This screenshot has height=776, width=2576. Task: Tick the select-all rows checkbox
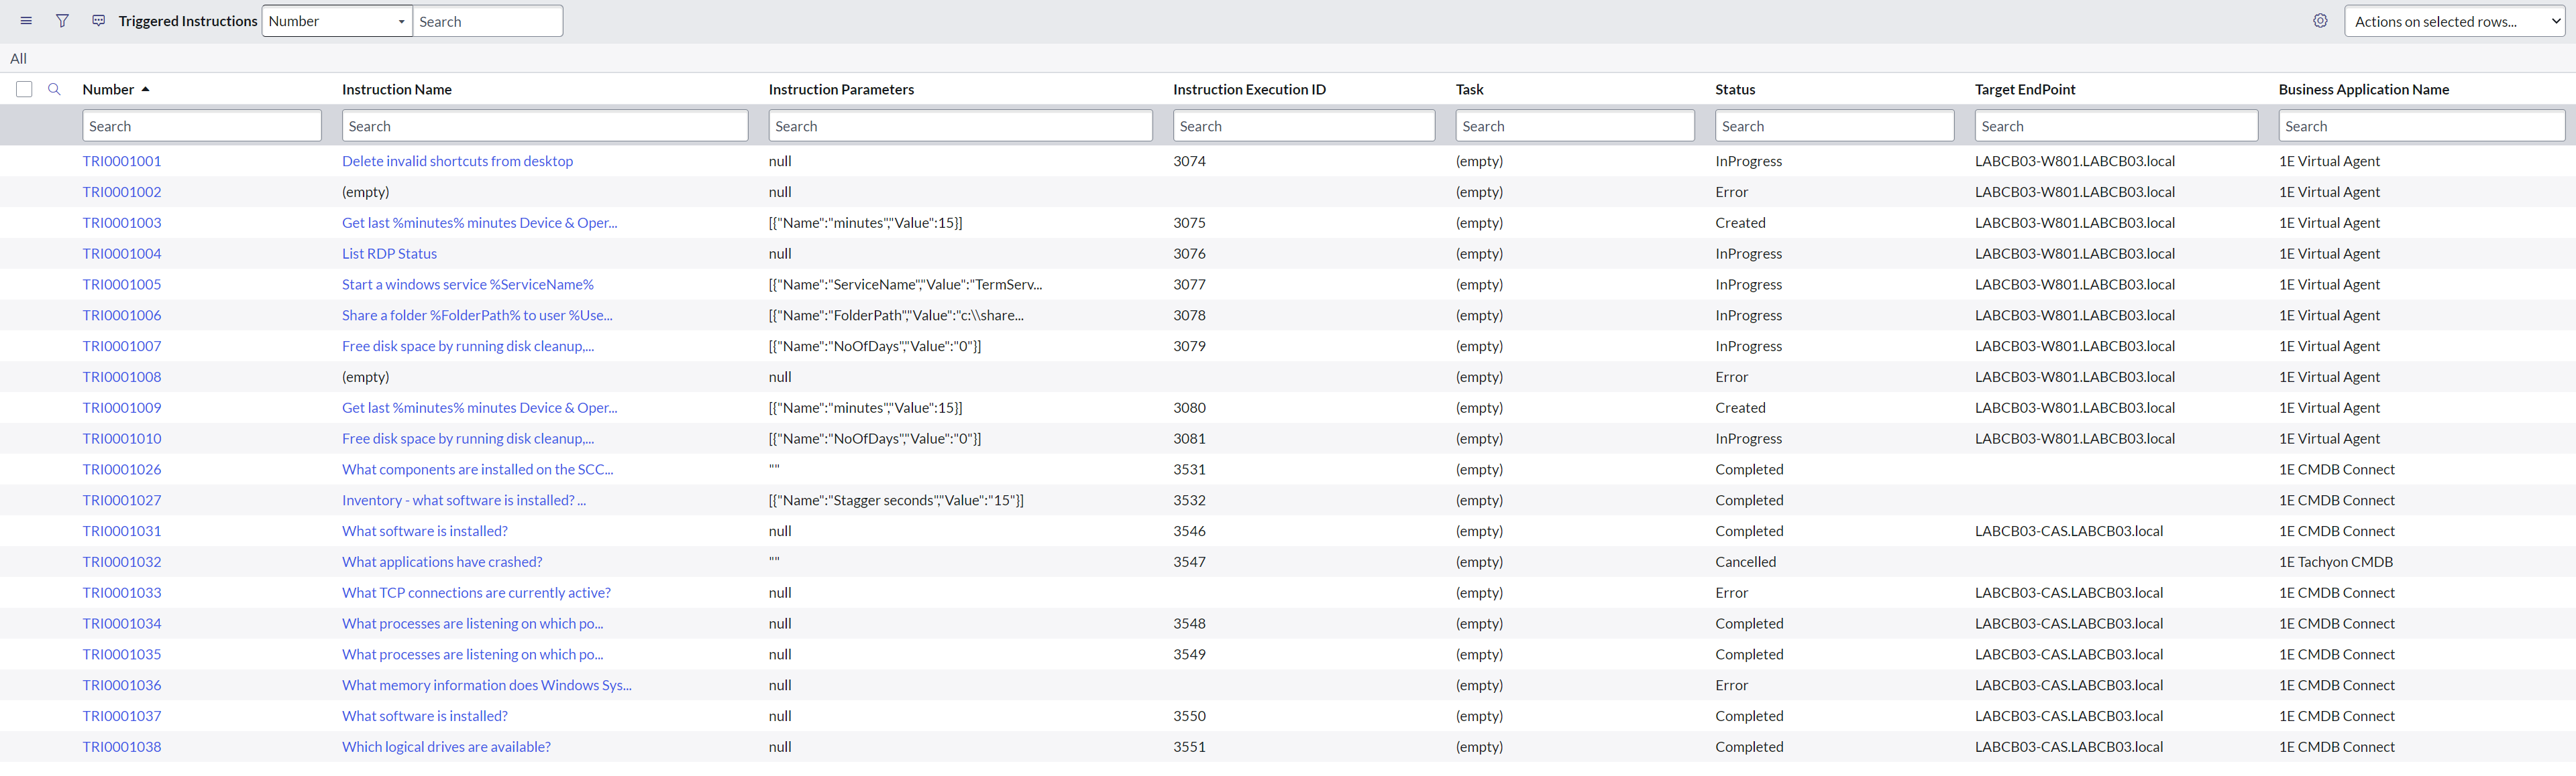pyautogui.click(x=24, y=90)
